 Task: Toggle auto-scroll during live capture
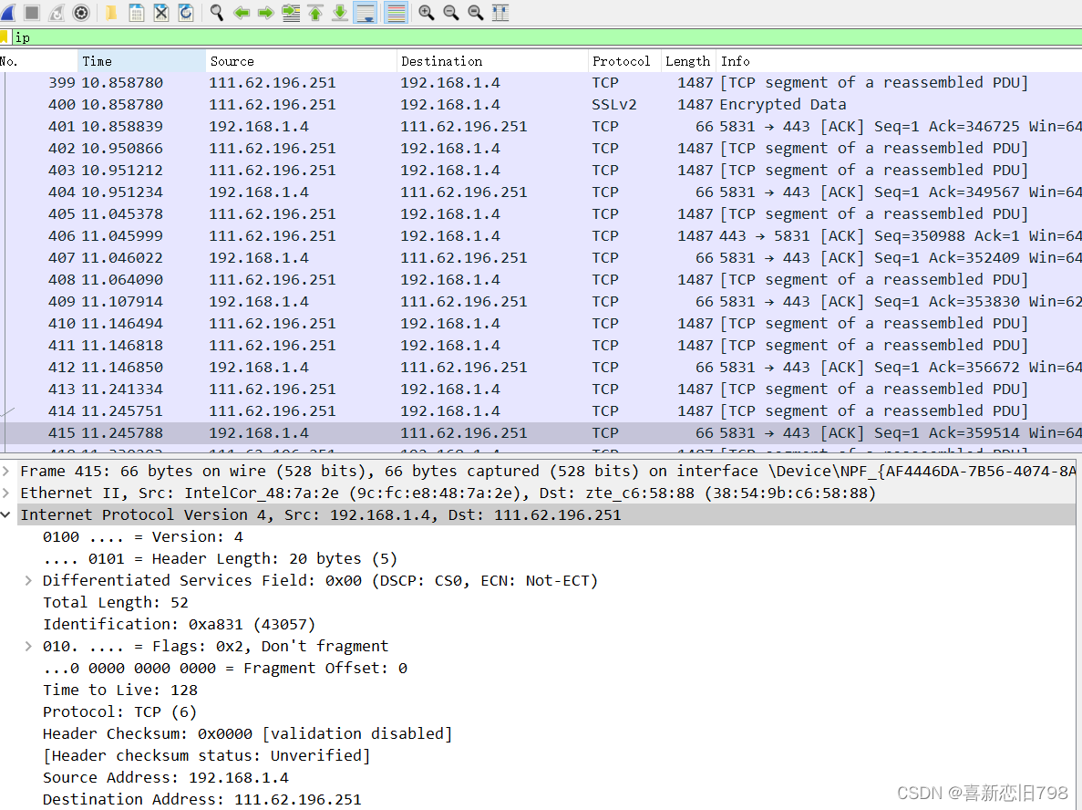click(366, 13)
